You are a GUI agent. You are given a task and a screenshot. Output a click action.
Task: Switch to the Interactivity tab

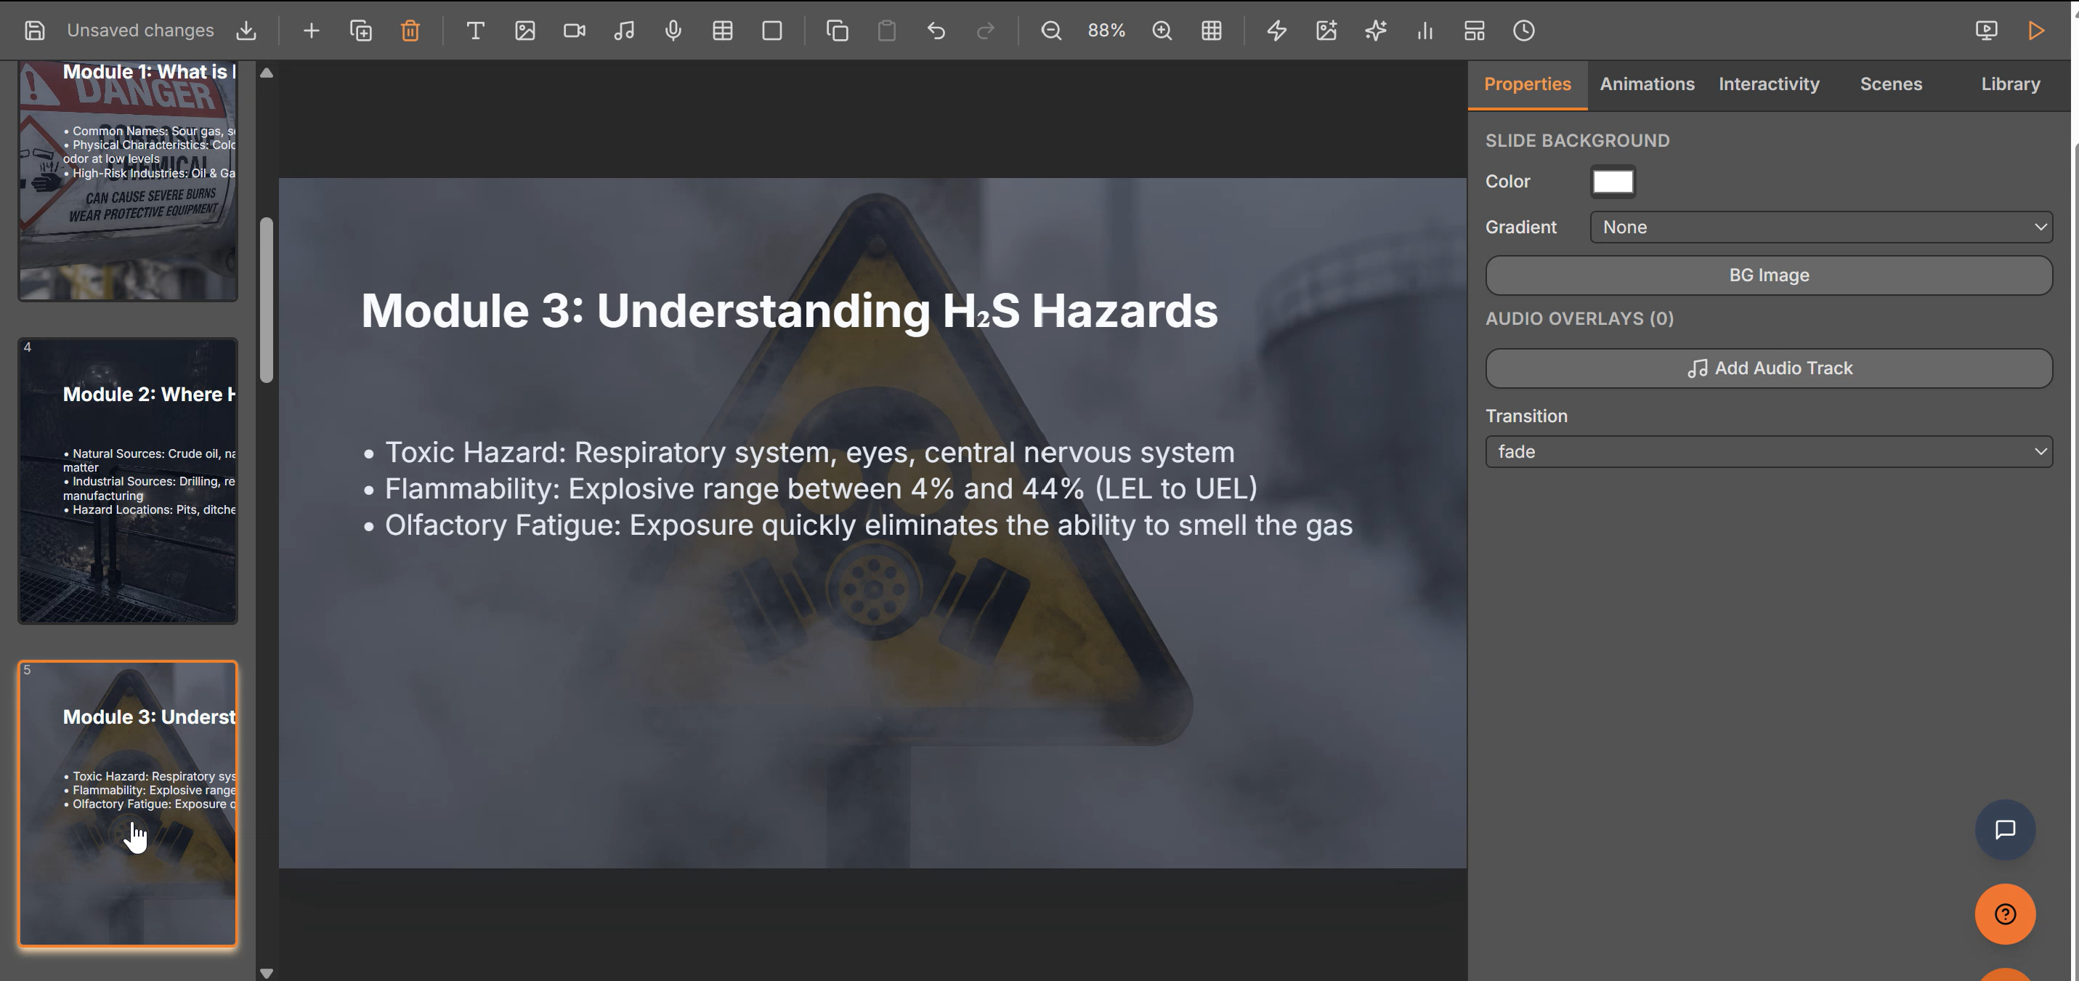(1769, 84)
